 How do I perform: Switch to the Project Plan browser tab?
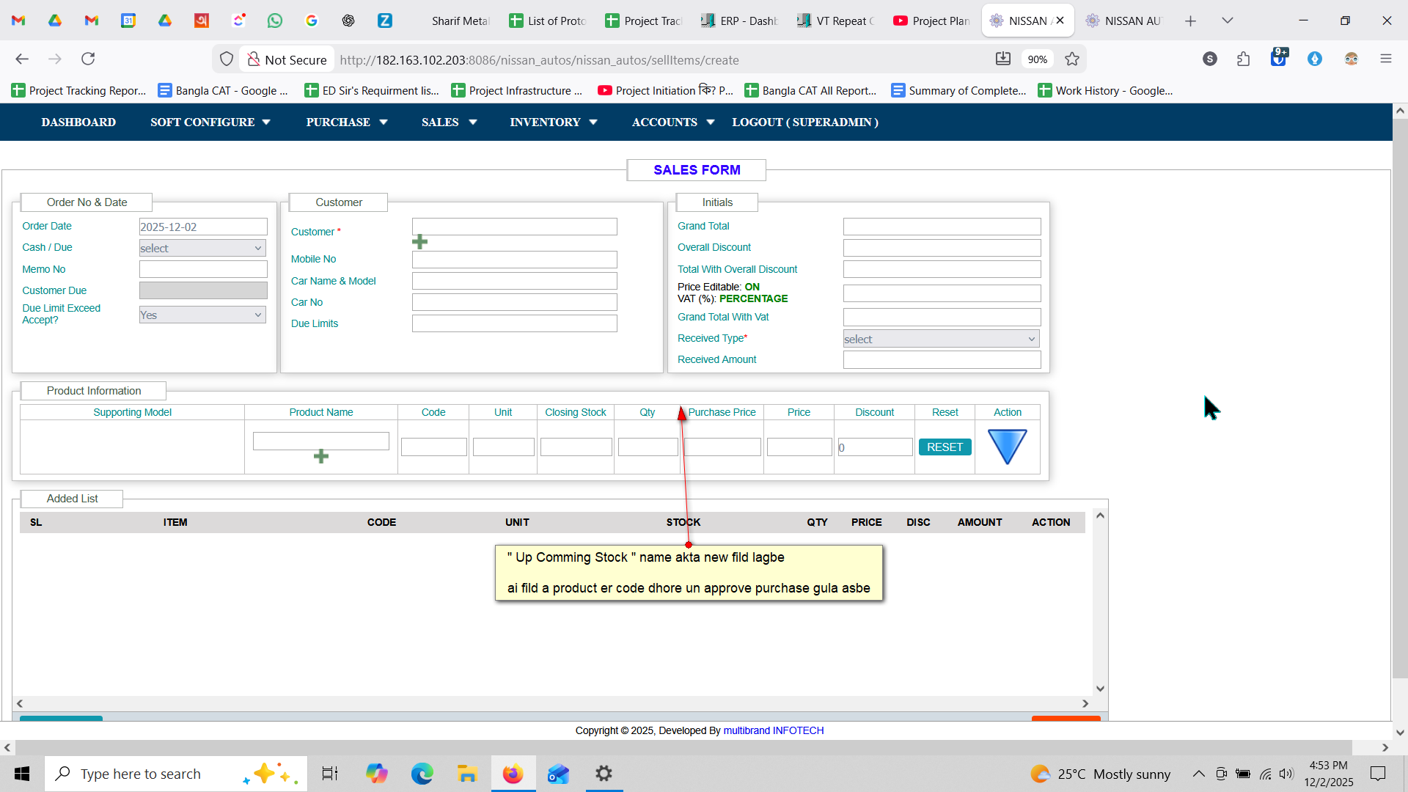pos(932,21)
